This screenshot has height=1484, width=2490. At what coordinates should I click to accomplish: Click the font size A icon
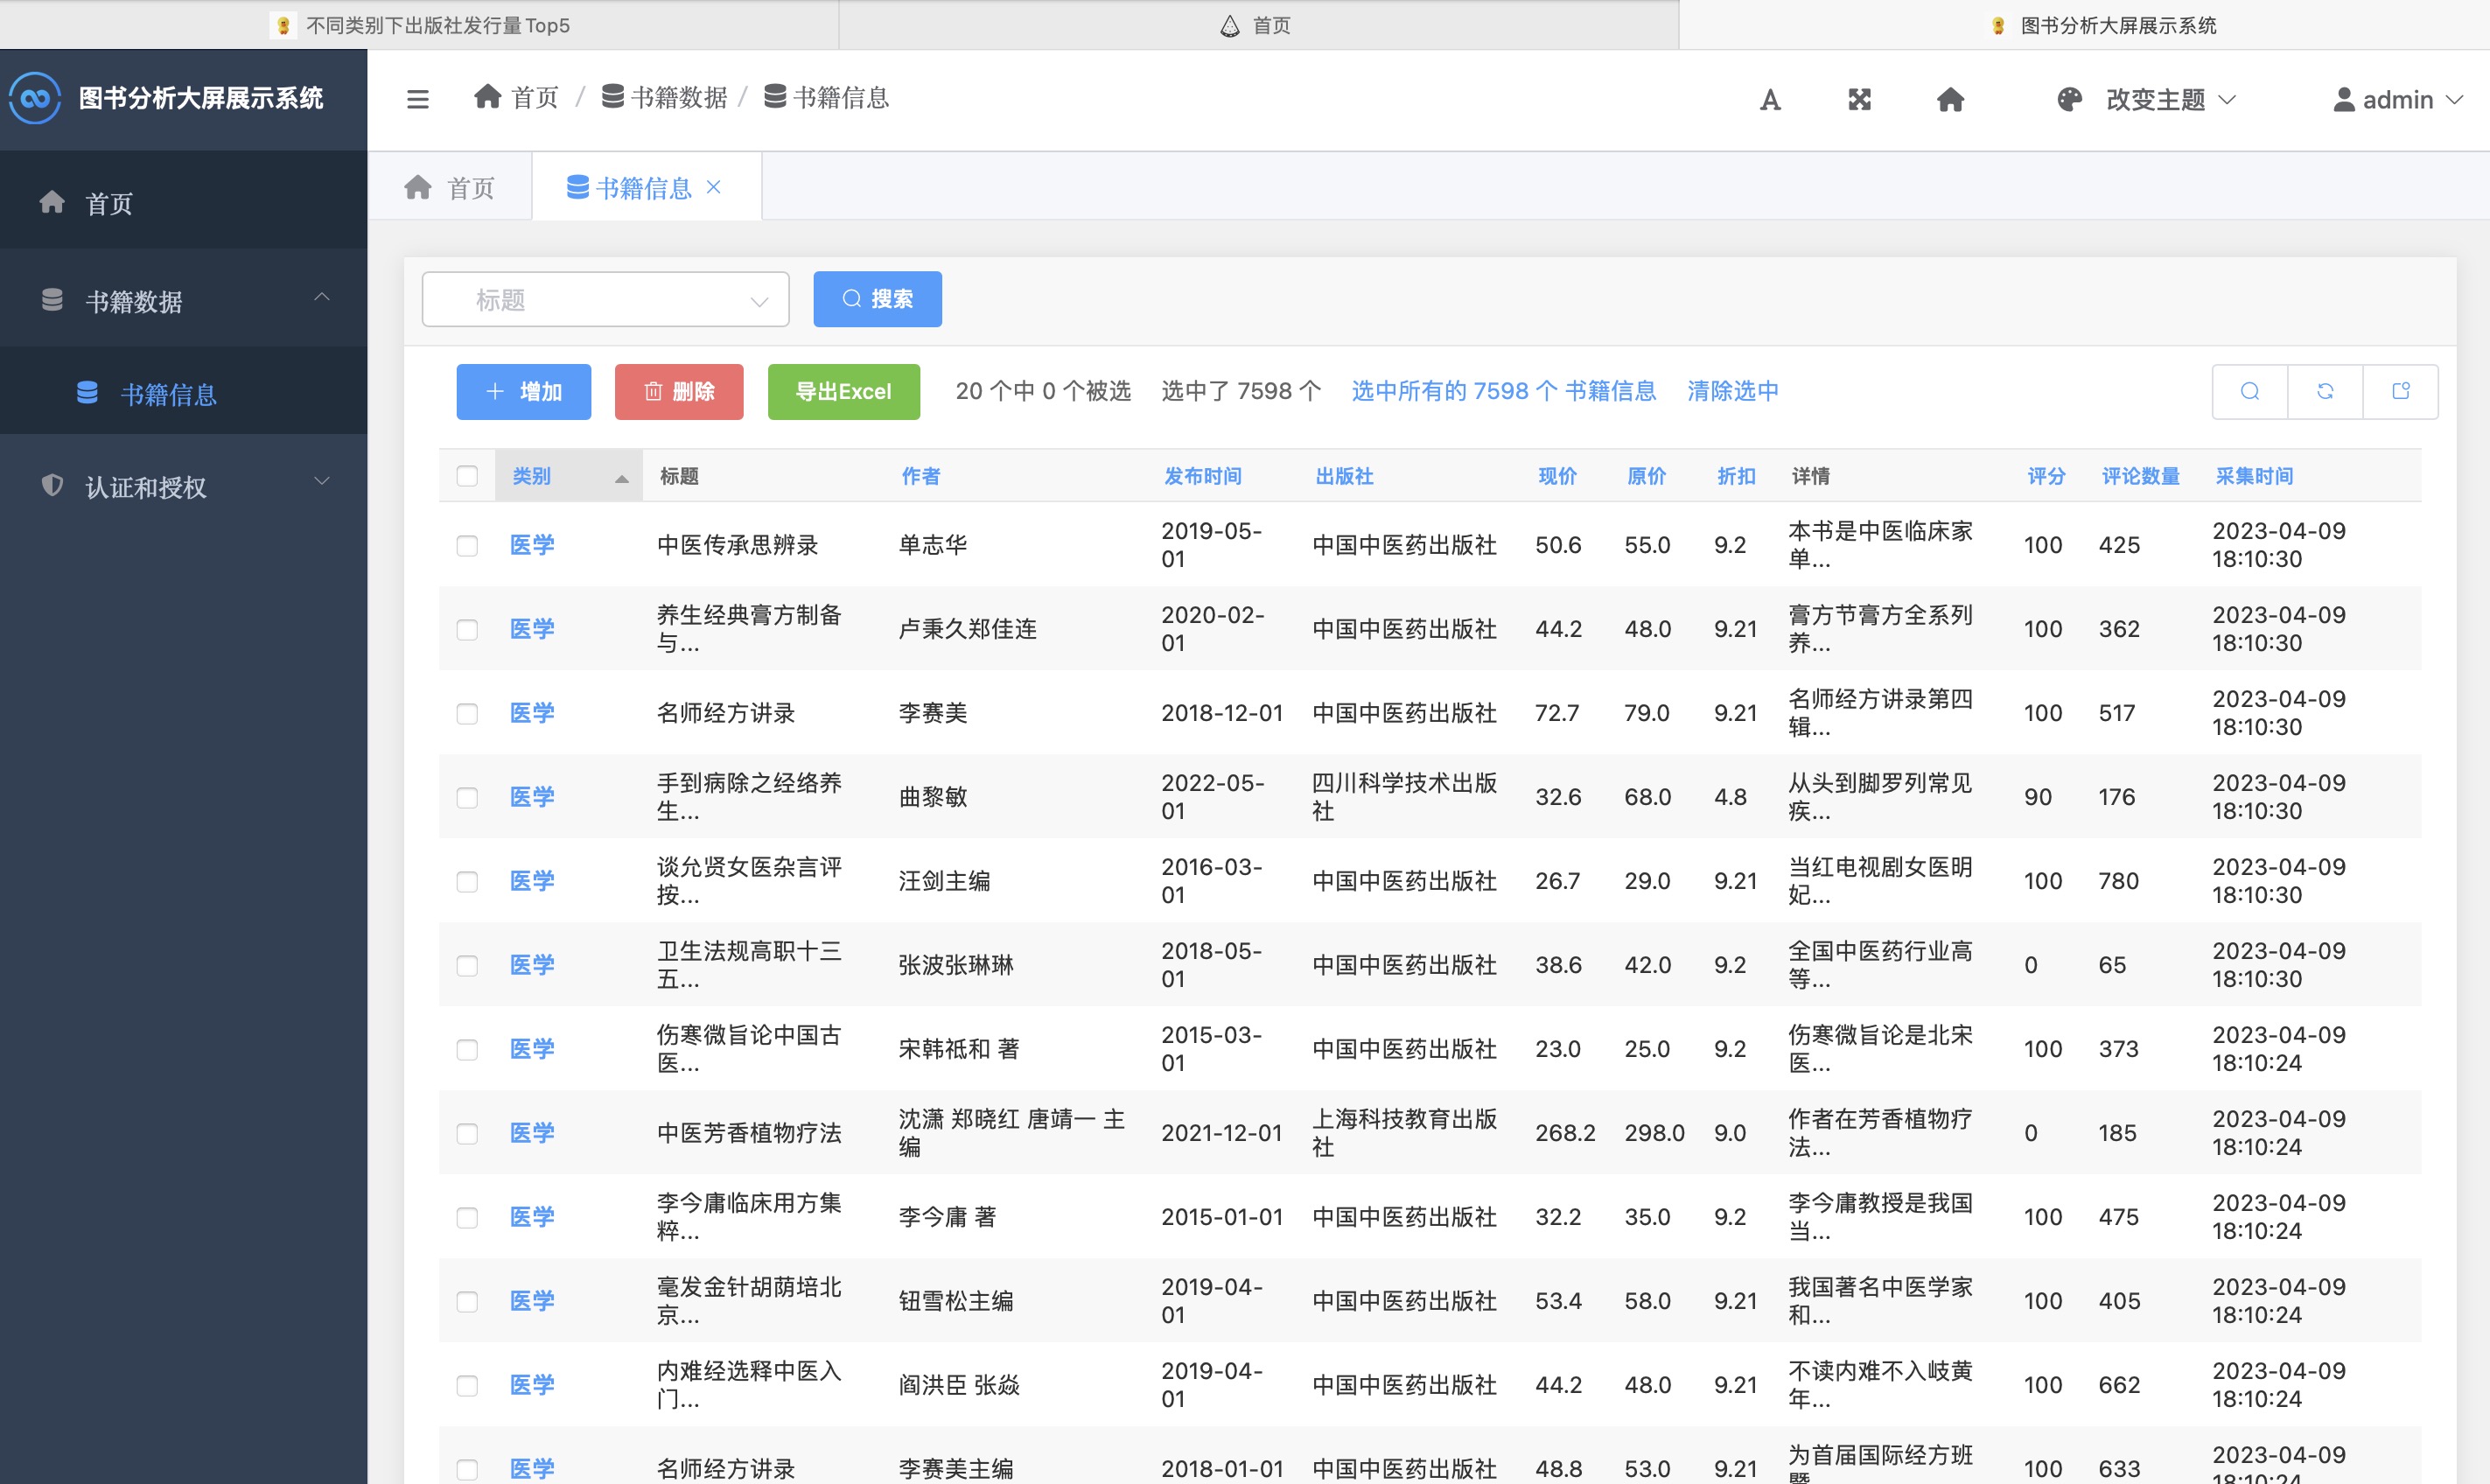click(x=1769, y=100)
